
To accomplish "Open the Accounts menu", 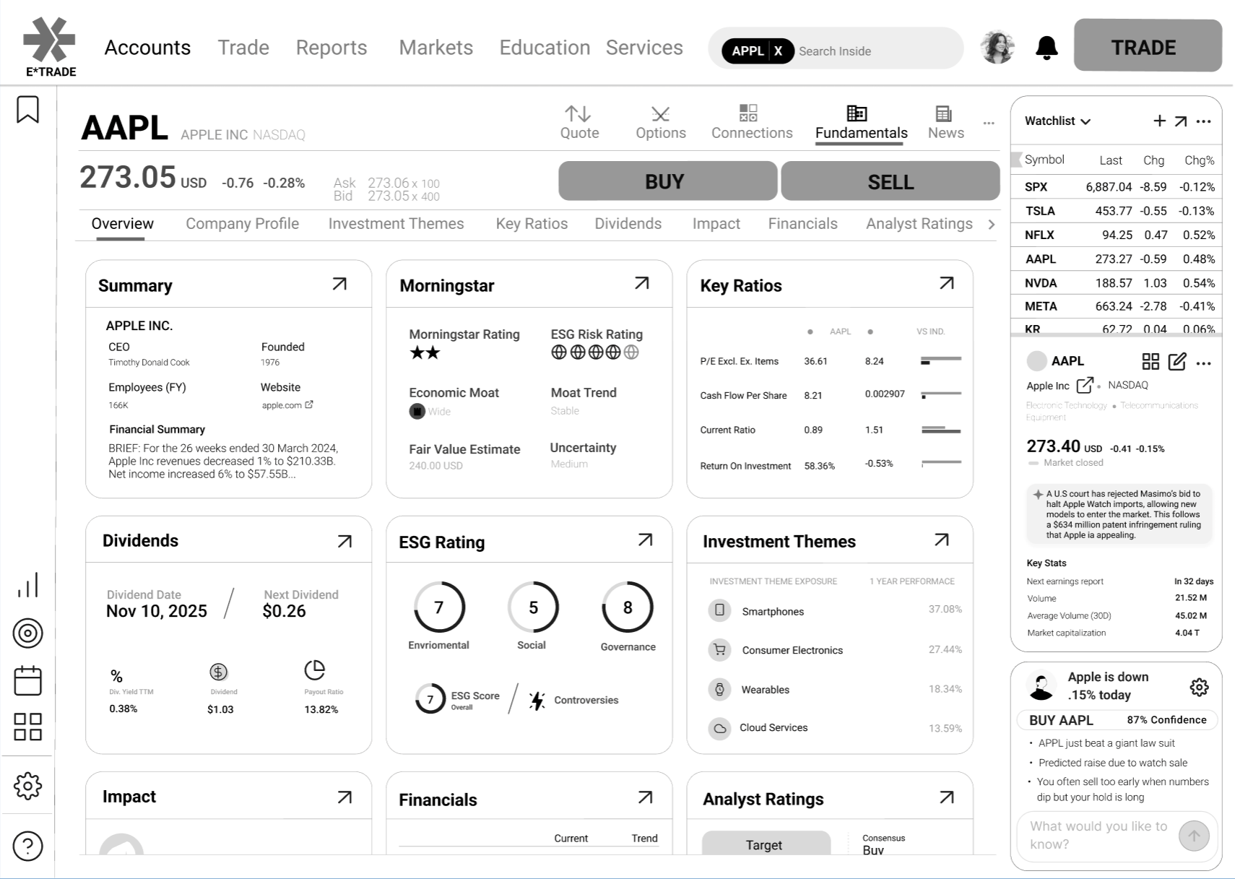I will tap(147, 48).
